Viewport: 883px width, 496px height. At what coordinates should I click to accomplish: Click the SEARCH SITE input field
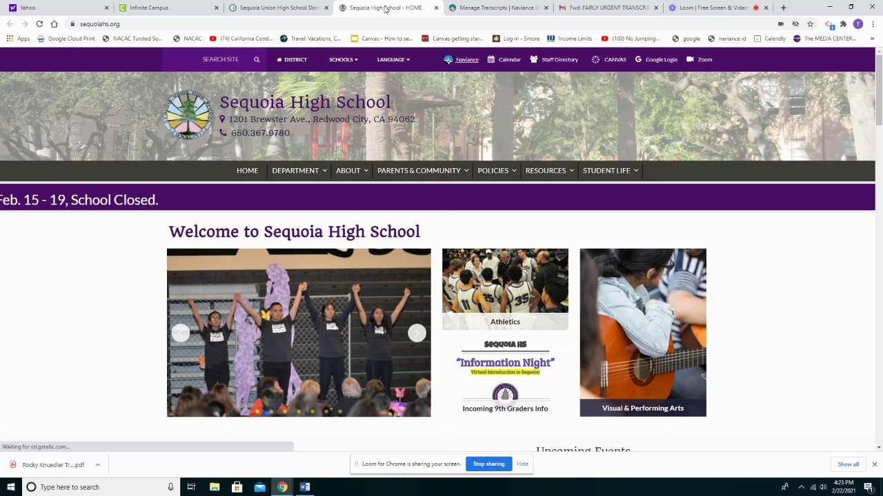click(x=221, y=59)
